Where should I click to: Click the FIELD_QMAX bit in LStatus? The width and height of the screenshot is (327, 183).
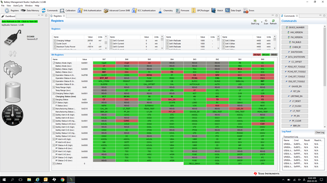[195, 164]
